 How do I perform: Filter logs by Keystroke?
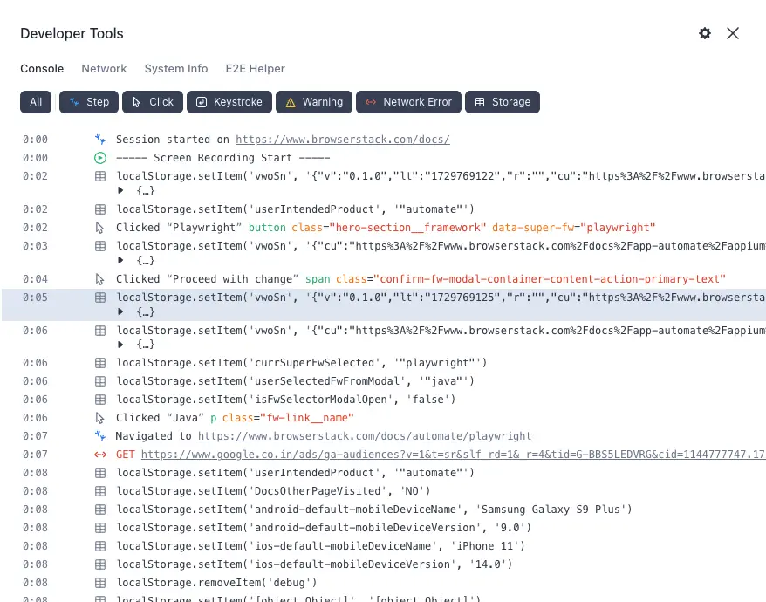coord(229,102)
